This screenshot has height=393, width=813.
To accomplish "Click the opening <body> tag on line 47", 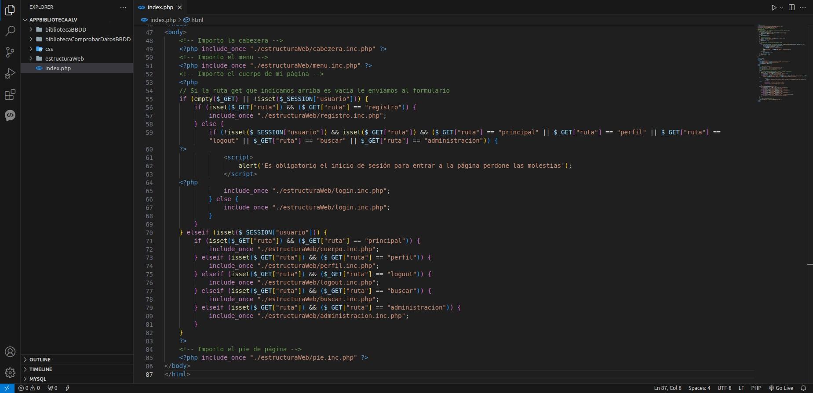I will coord(175,32).
